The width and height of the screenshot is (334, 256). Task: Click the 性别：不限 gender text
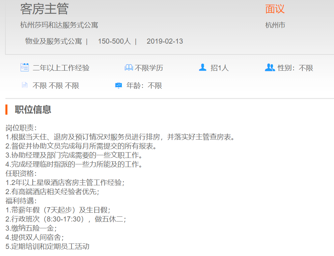pos(295,68)
